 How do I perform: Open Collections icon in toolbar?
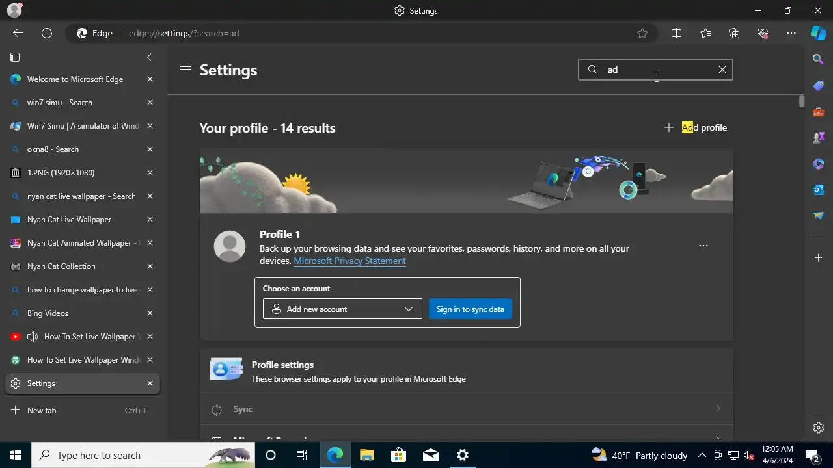click(734, 33)
